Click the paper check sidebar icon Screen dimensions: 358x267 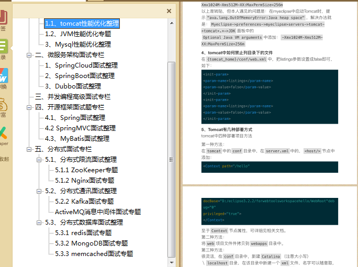coord(4,133)
